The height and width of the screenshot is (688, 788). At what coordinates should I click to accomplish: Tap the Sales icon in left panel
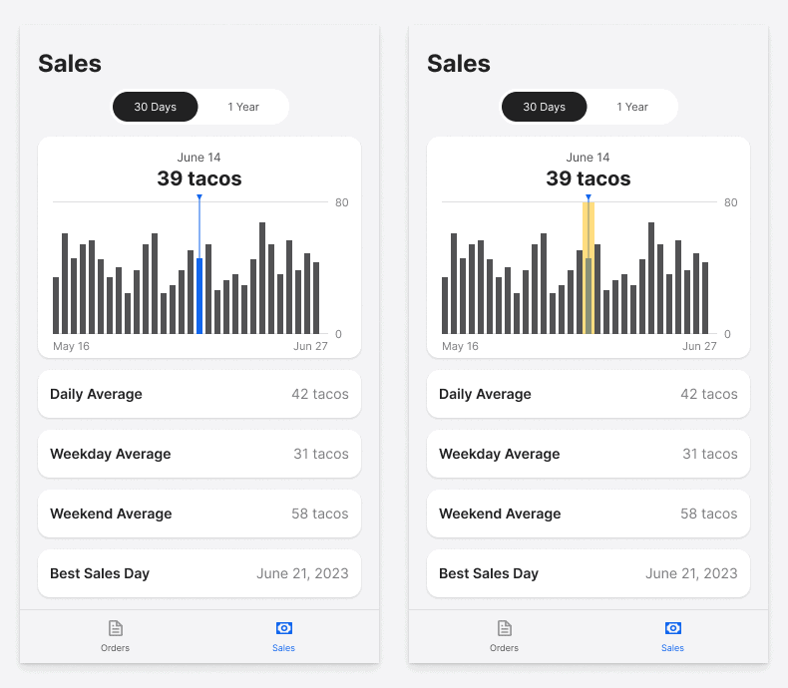283,628
